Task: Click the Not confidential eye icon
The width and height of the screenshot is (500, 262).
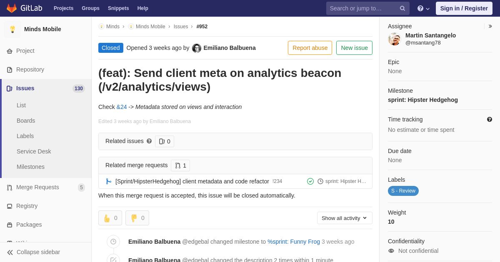Action: pos(391,251)
